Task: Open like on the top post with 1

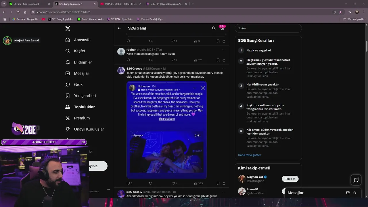Action: [174, 41]
